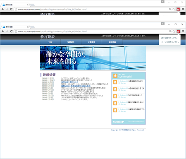The image size is (186, 159).
Task: Open the user profile icon in the upper window's title bar
Action: (x=162, y=2)
